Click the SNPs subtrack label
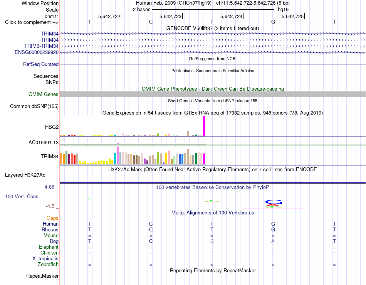 tap(52, 82)
